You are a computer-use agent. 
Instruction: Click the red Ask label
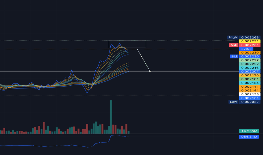coord(234,45)
